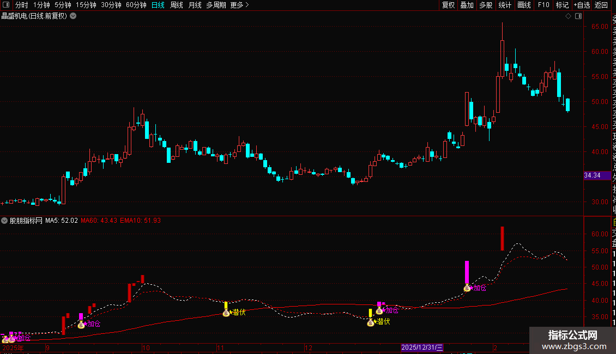
Task: Select the 1分钟 period
Action: pos(41,5)
